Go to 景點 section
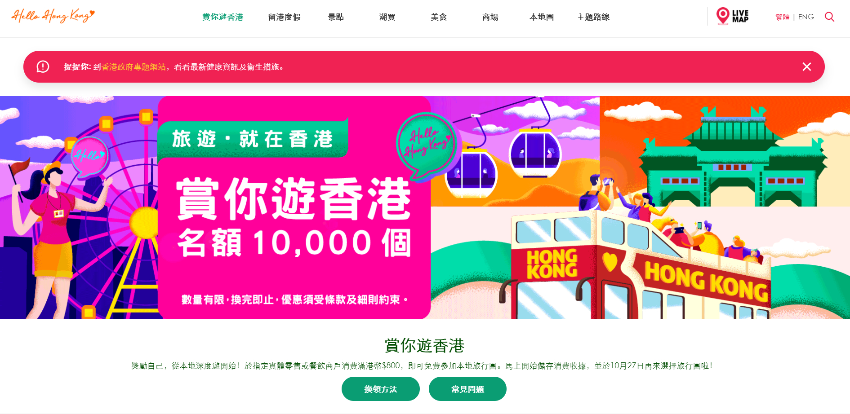 coord(336,17)
